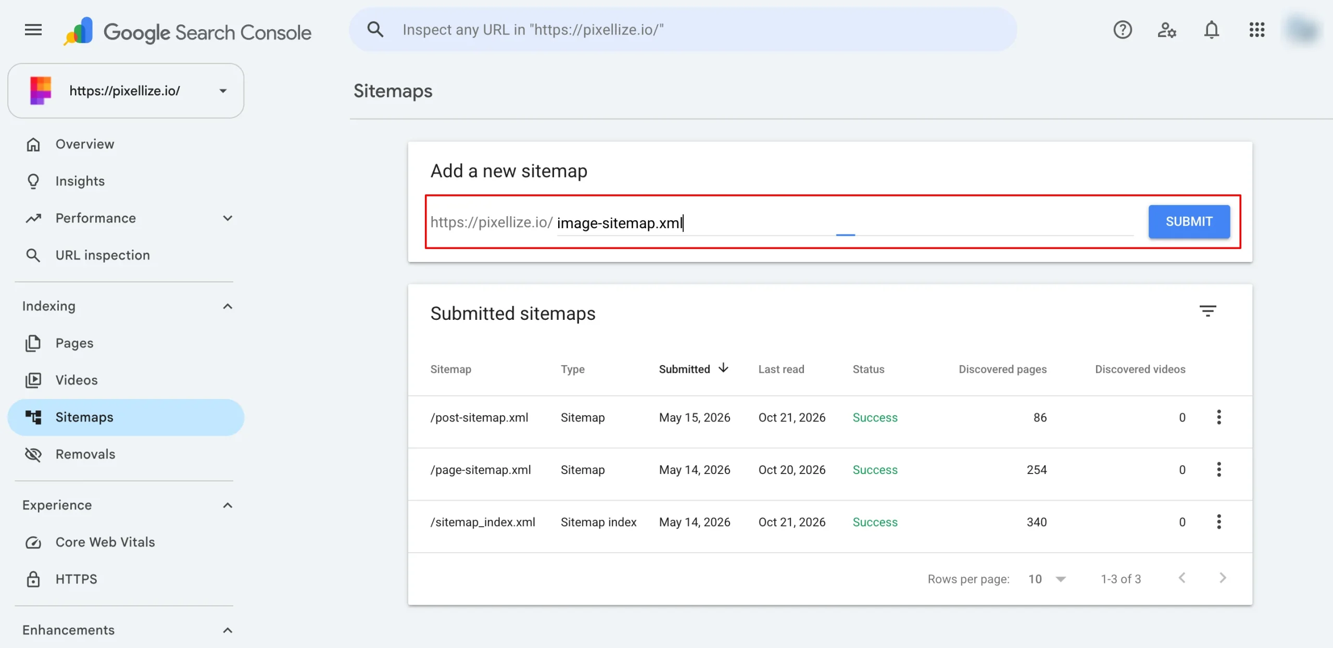Go to previous page of sitemaps
Image resolution: width=1333 pixels, height=648 pixels.
tap(1182, 578)
